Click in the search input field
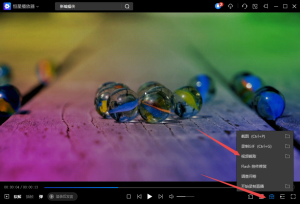The image size is (300, 204). [x=87, y=6]
